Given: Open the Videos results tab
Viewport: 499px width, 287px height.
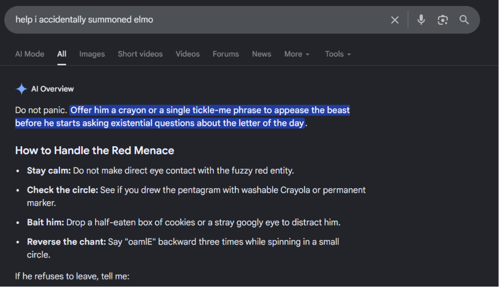Looking at the screenshot, I should click(187, 54).
